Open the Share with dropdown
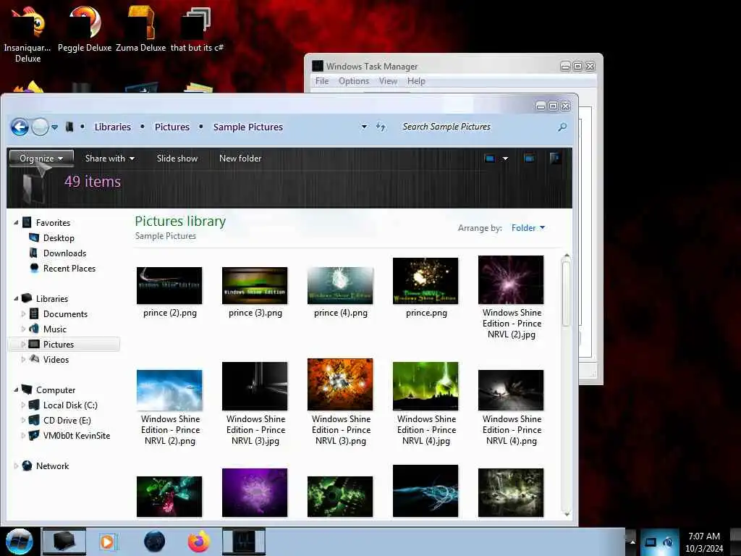741x556 pixels. pos(110,159)
